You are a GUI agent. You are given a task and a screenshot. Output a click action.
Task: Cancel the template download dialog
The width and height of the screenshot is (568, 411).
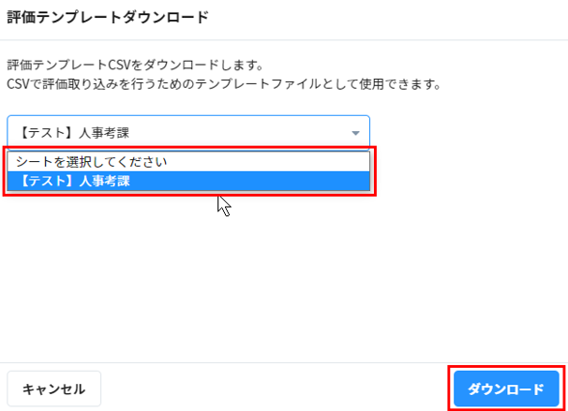click(x=54, y=389)
